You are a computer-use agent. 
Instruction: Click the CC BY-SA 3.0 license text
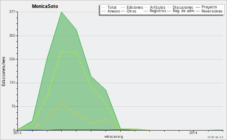(215, 137)
